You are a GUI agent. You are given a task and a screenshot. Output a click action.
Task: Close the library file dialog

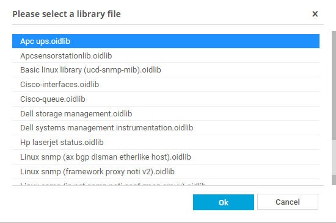315,14
